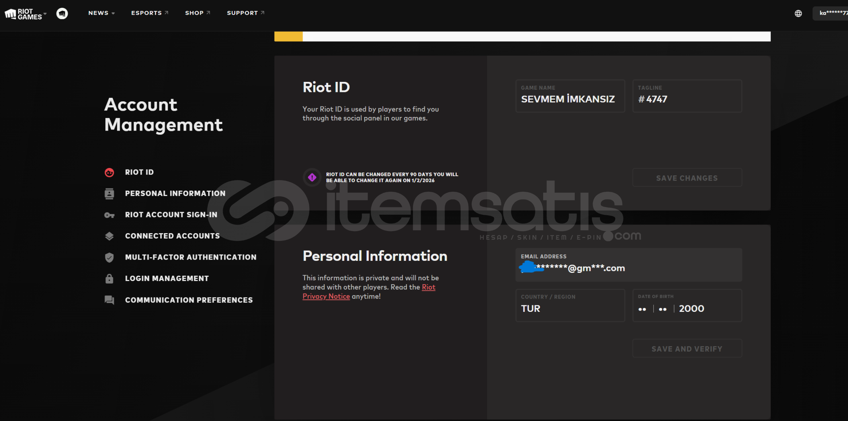Click the Communication Preferences chat icon
The height and width of the screenshot is (421, 848).
109,300
